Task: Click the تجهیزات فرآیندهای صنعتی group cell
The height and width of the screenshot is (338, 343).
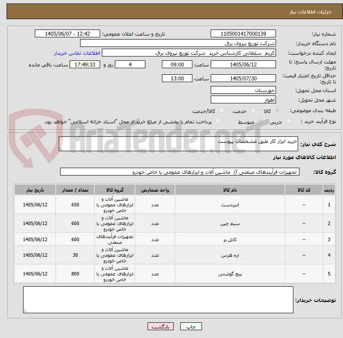Action: (115, 239)
